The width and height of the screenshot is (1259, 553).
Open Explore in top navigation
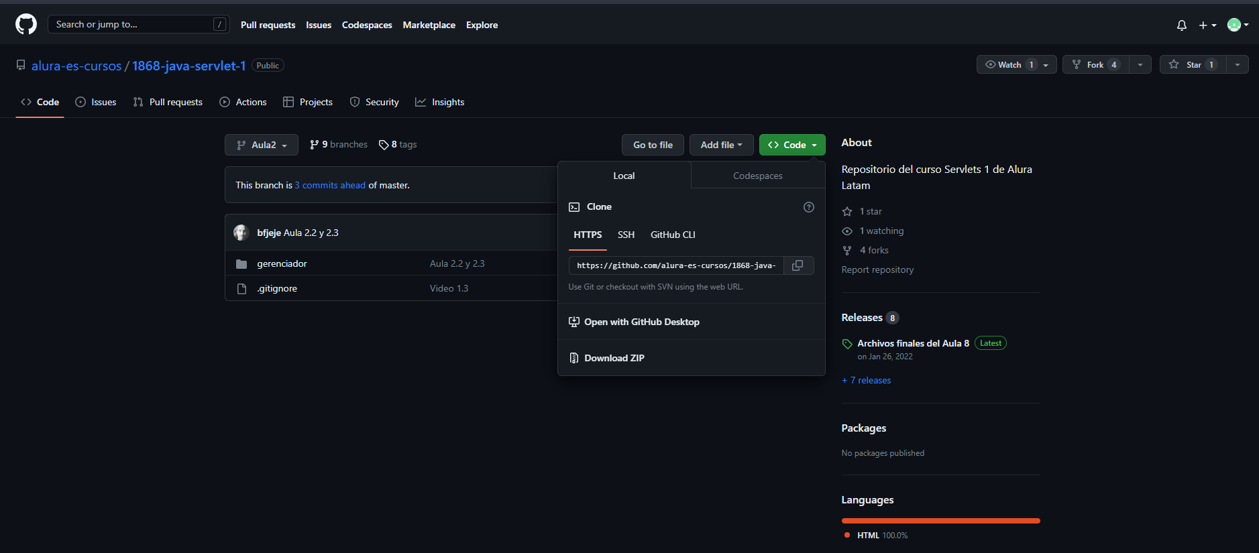coord(482,25)
